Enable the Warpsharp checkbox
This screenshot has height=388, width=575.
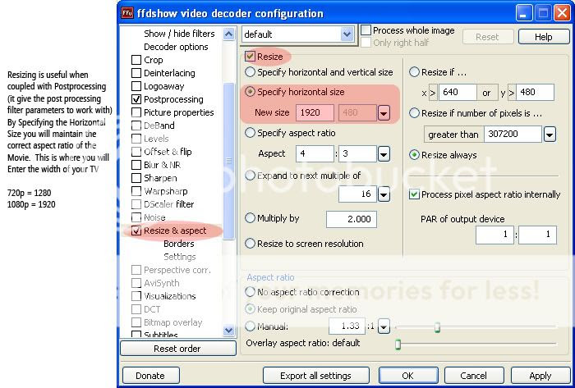[x=136, y=191]
